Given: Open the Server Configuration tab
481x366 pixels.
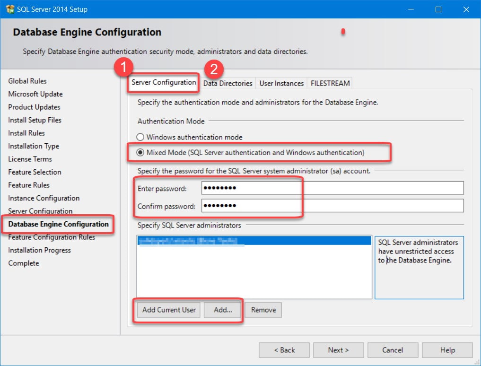Looking at the screenshot, I should [164, 82].
